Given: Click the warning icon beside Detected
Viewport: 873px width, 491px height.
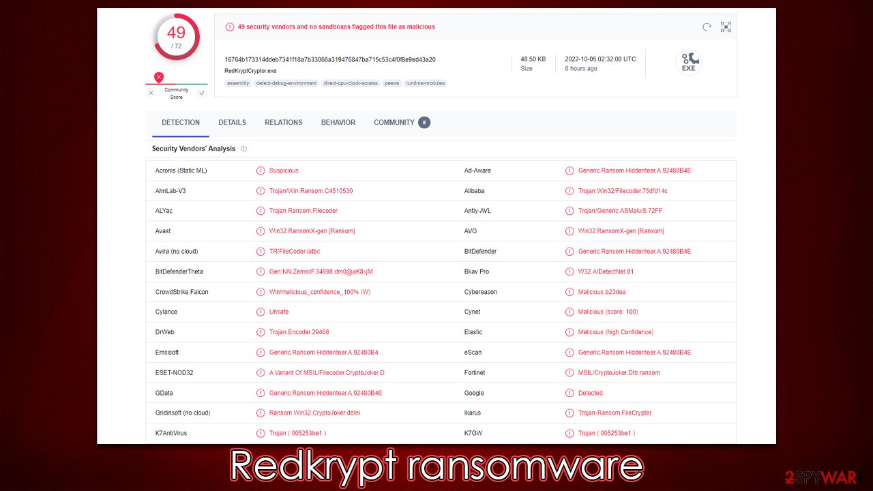Looking at the screenshot, I should [x=569, y=393].
